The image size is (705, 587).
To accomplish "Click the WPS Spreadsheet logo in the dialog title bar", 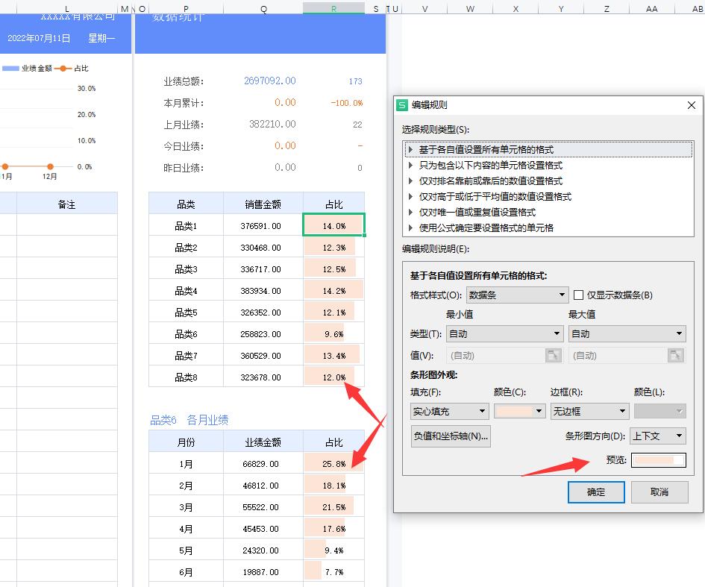I will point(403,105).
